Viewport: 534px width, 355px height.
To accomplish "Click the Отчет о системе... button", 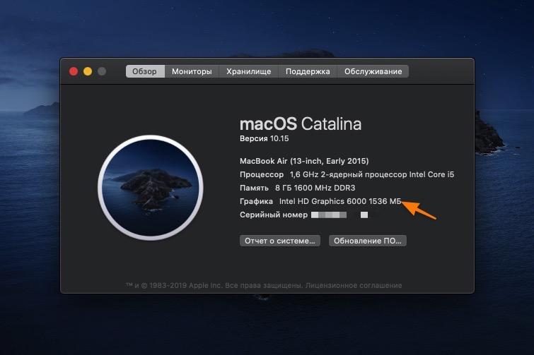I will click(x=279, y=241).
